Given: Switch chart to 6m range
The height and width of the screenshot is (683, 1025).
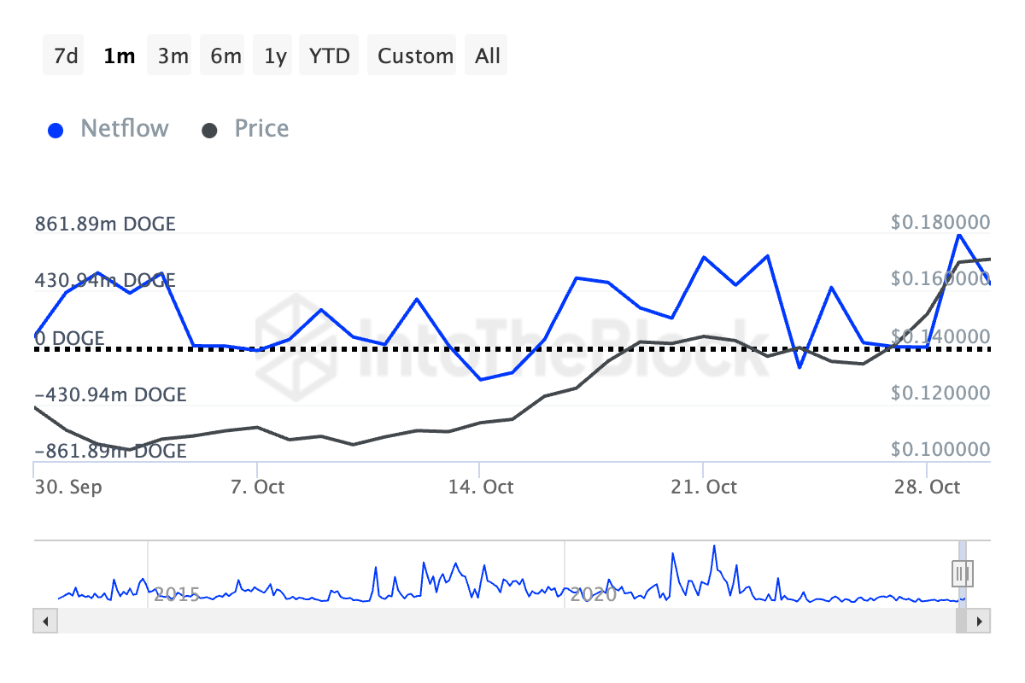Looking at the screenshot, I should tap(225, 56).
